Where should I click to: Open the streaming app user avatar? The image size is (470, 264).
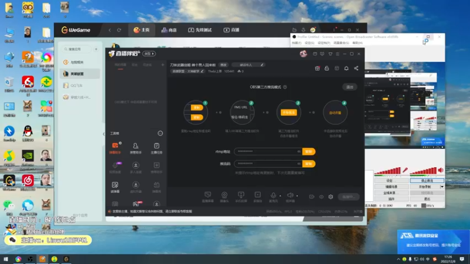coord(303,53)
